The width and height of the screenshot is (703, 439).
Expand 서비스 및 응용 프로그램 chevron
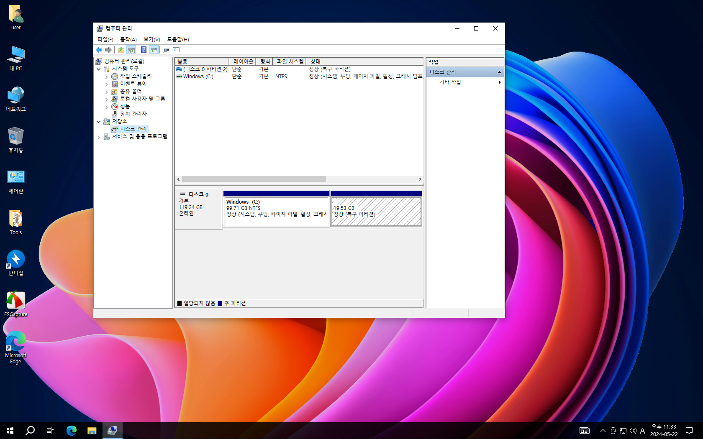[x=99, y=137]
